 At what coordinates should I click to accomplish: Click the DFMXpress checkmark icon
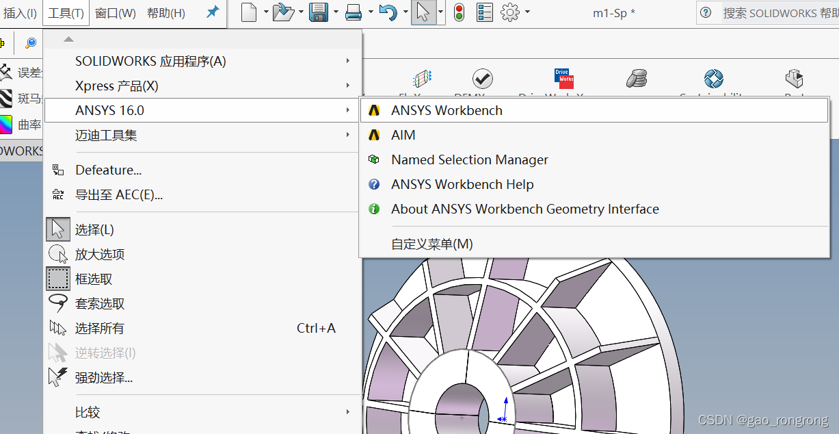pyautogui.click(x=483, y=79)
